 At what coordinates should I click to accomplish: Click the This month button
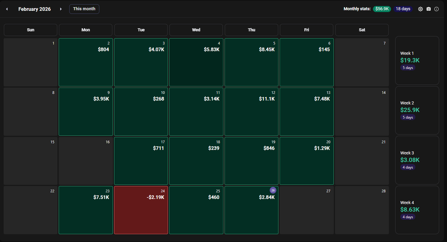click(x=84, y=9)
